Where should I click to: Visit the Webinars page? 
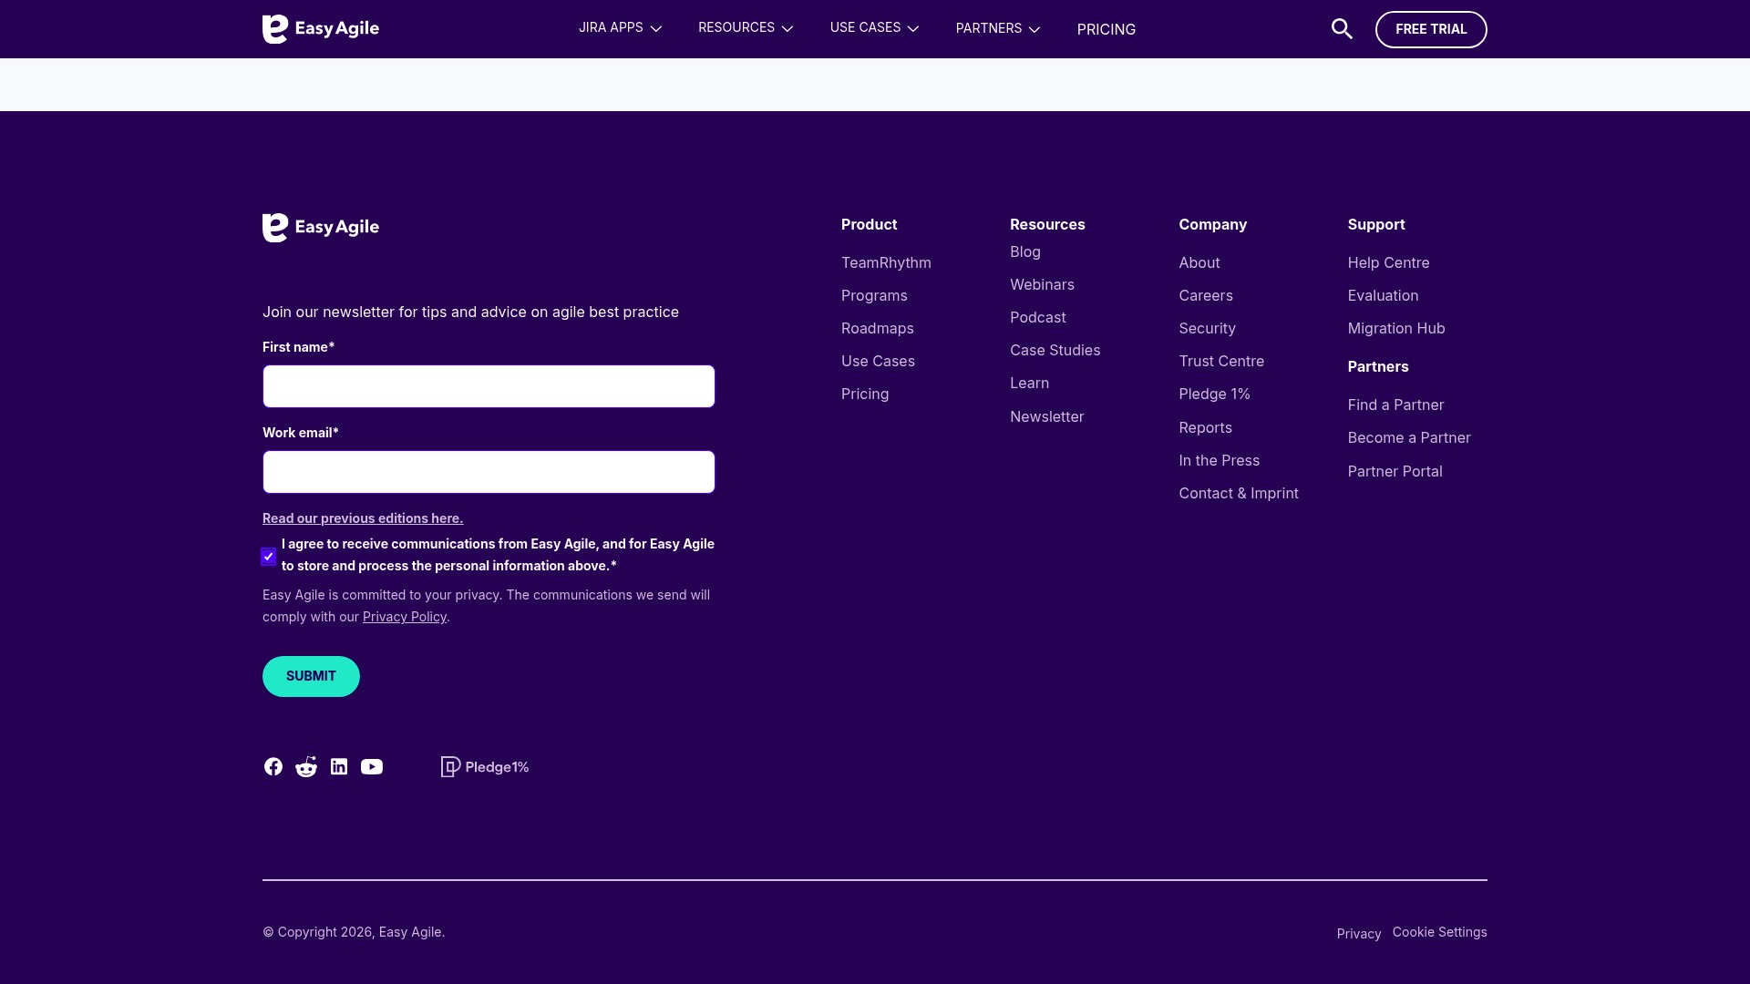pos(1042,284)
